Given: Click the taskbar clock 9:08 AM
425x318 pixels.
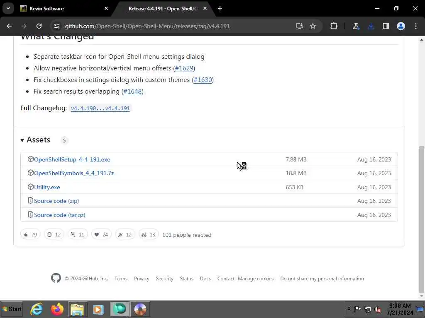Looking at the screenshot, I should pyautogui.click(x=400, y=309).
